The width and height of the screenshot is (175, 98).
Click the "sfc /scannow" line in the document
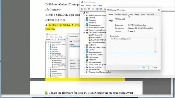53,10
